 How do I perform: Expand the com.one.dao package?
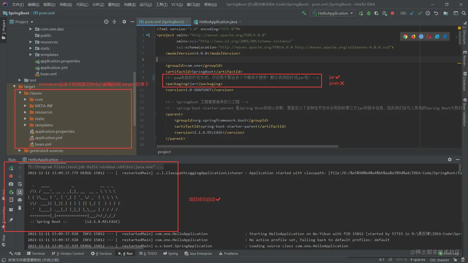coord(30,29)
